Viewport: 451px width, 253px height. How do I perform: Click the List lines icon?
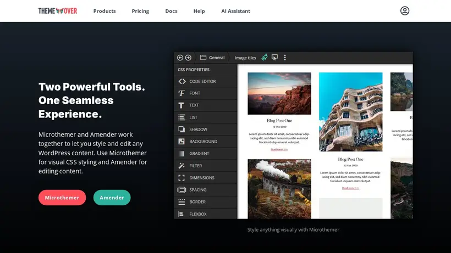point(182,117)
